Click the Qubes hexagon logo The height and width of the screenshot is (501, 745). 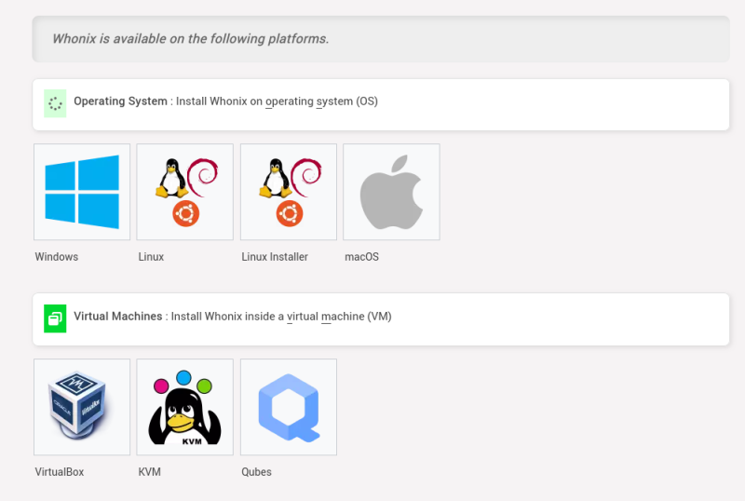click(x=289, y=407)
